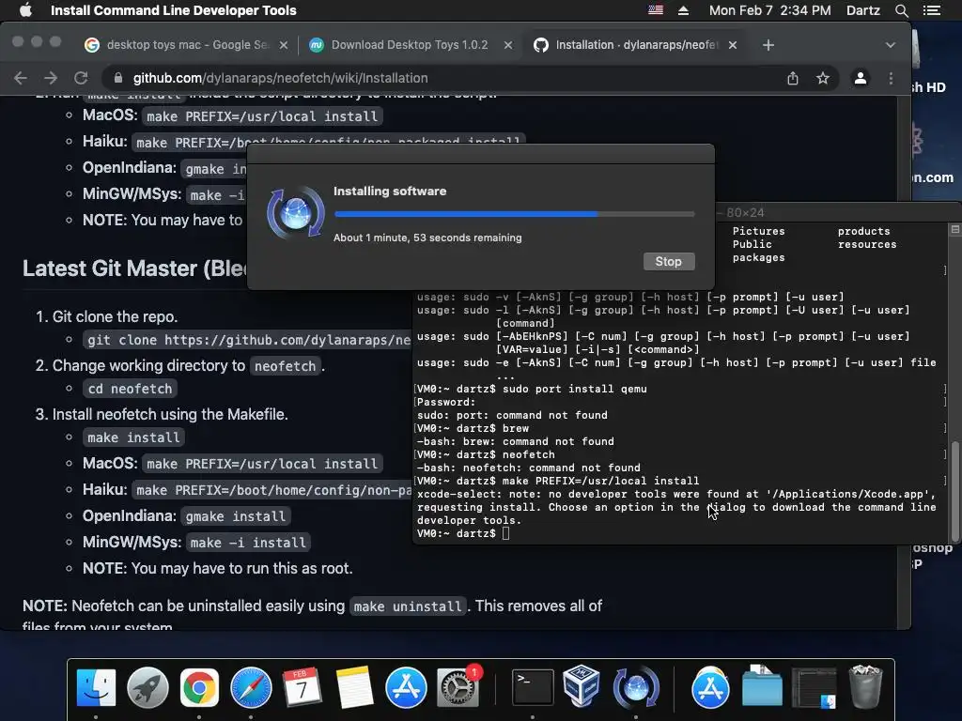Image resolution: width=962 pixels, height=721 pixels.
Task: Open System Preferences with badge in Dock
Action: pos(458,687)
